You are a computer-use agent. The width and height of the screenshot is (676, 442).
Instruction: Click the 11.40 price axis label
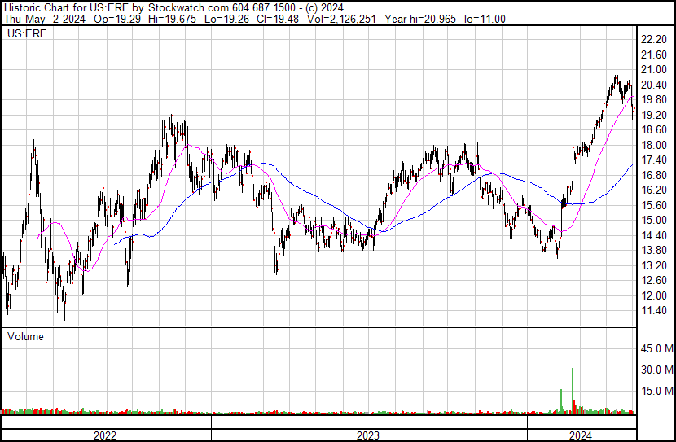coord(654,311)
